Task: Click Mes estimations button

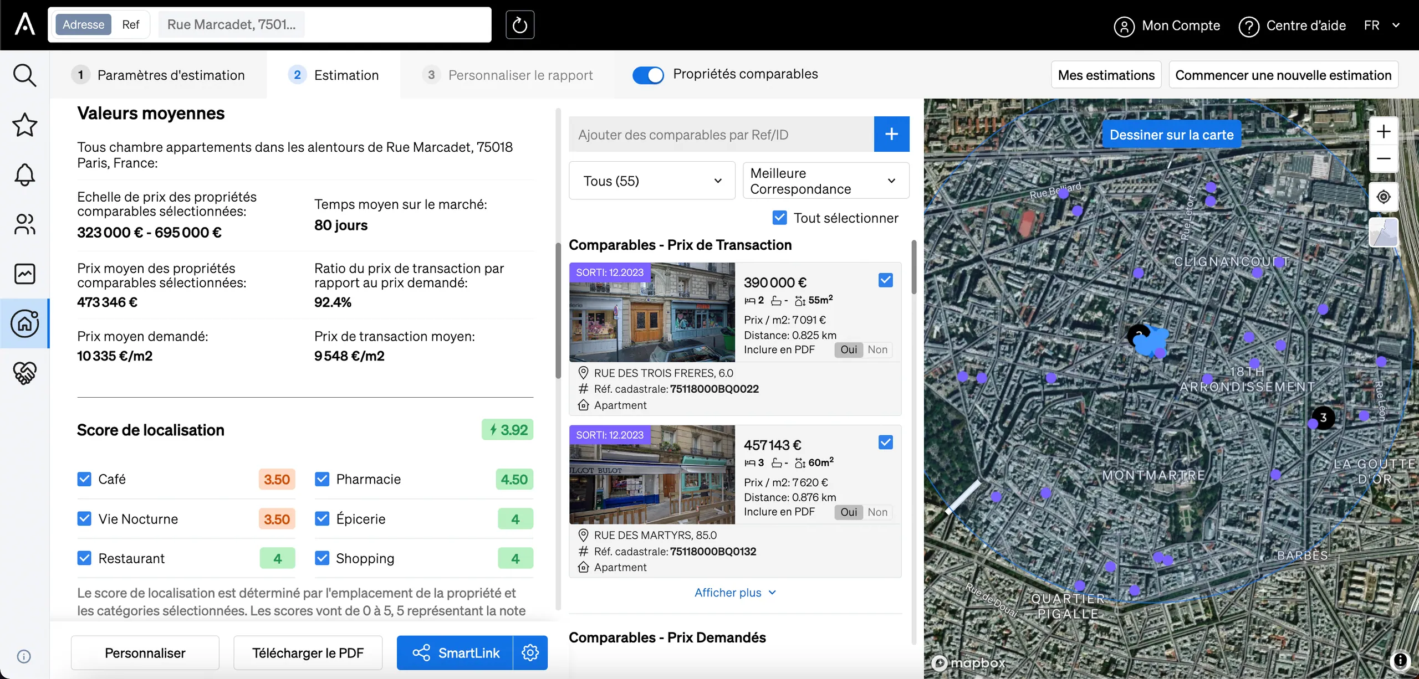Action: (x=1106, y=75)
